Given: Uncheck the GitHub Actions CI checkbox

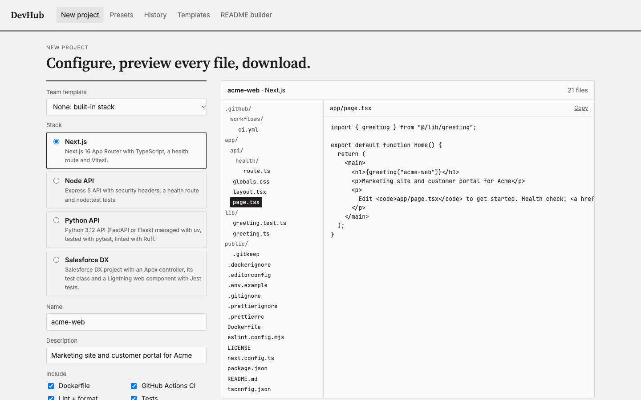Looking at the screenshot, I should 134,386.
